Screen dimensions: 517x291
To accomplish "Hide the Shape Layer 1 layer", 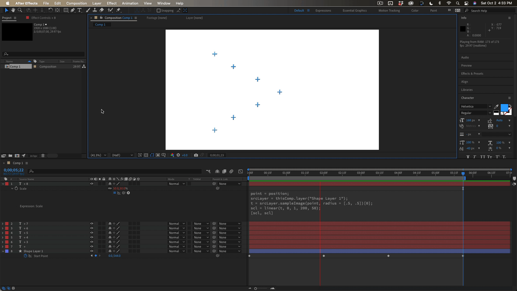I will [x=92, y=251].
